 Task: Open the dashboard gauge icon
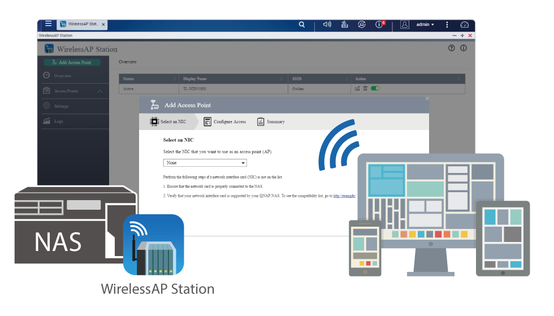point(464,25)
